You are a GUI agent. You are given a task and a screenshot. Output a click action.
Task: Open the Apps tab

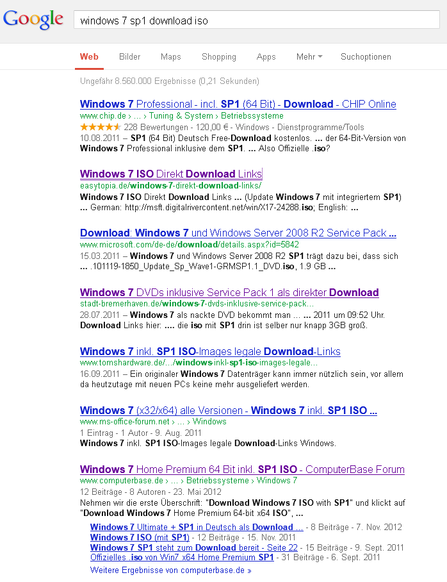click(266, 57)
